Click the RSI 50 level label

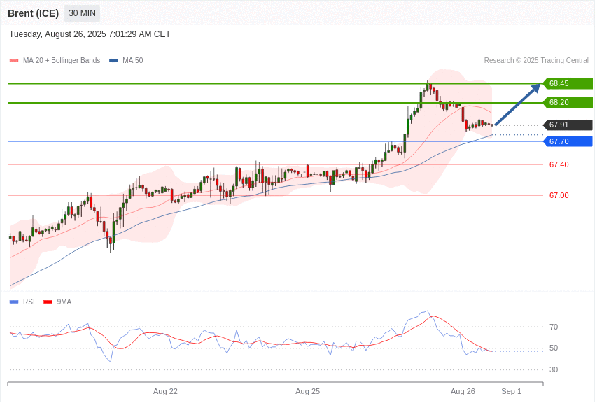tap(554, 348)
